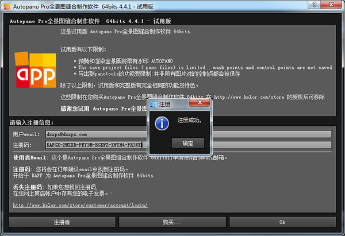Image resolution: width=345 pixels, height=236 pixels.
Task: Click the '注册码:' field label
Action: coord(22,145)
